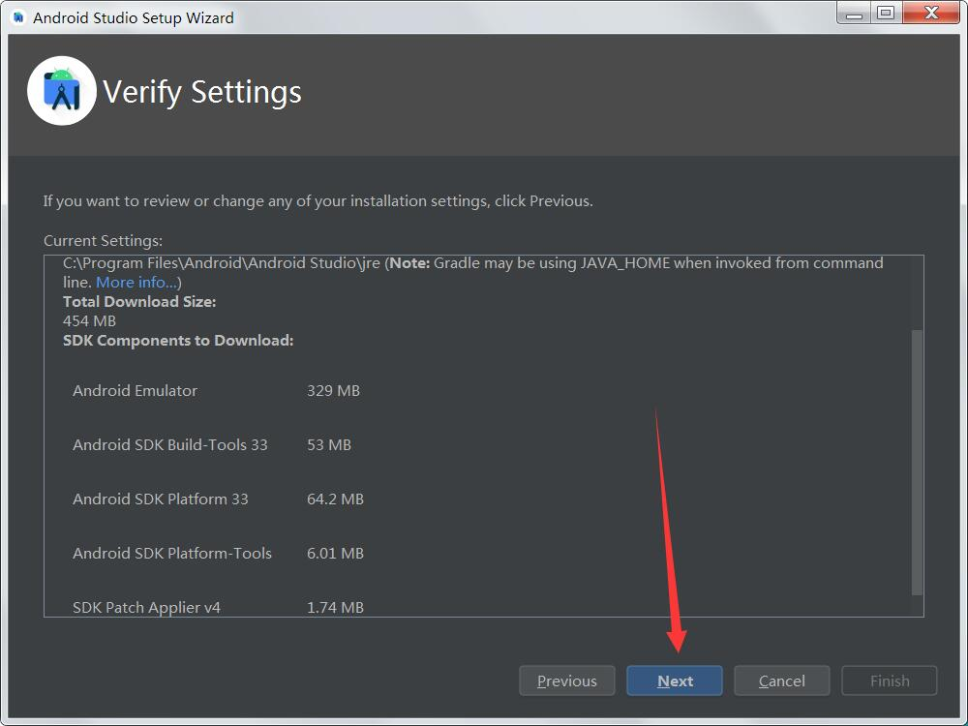Click the Current Settings scrollbar thumb

pyautogui.click(x=917, y=463)
